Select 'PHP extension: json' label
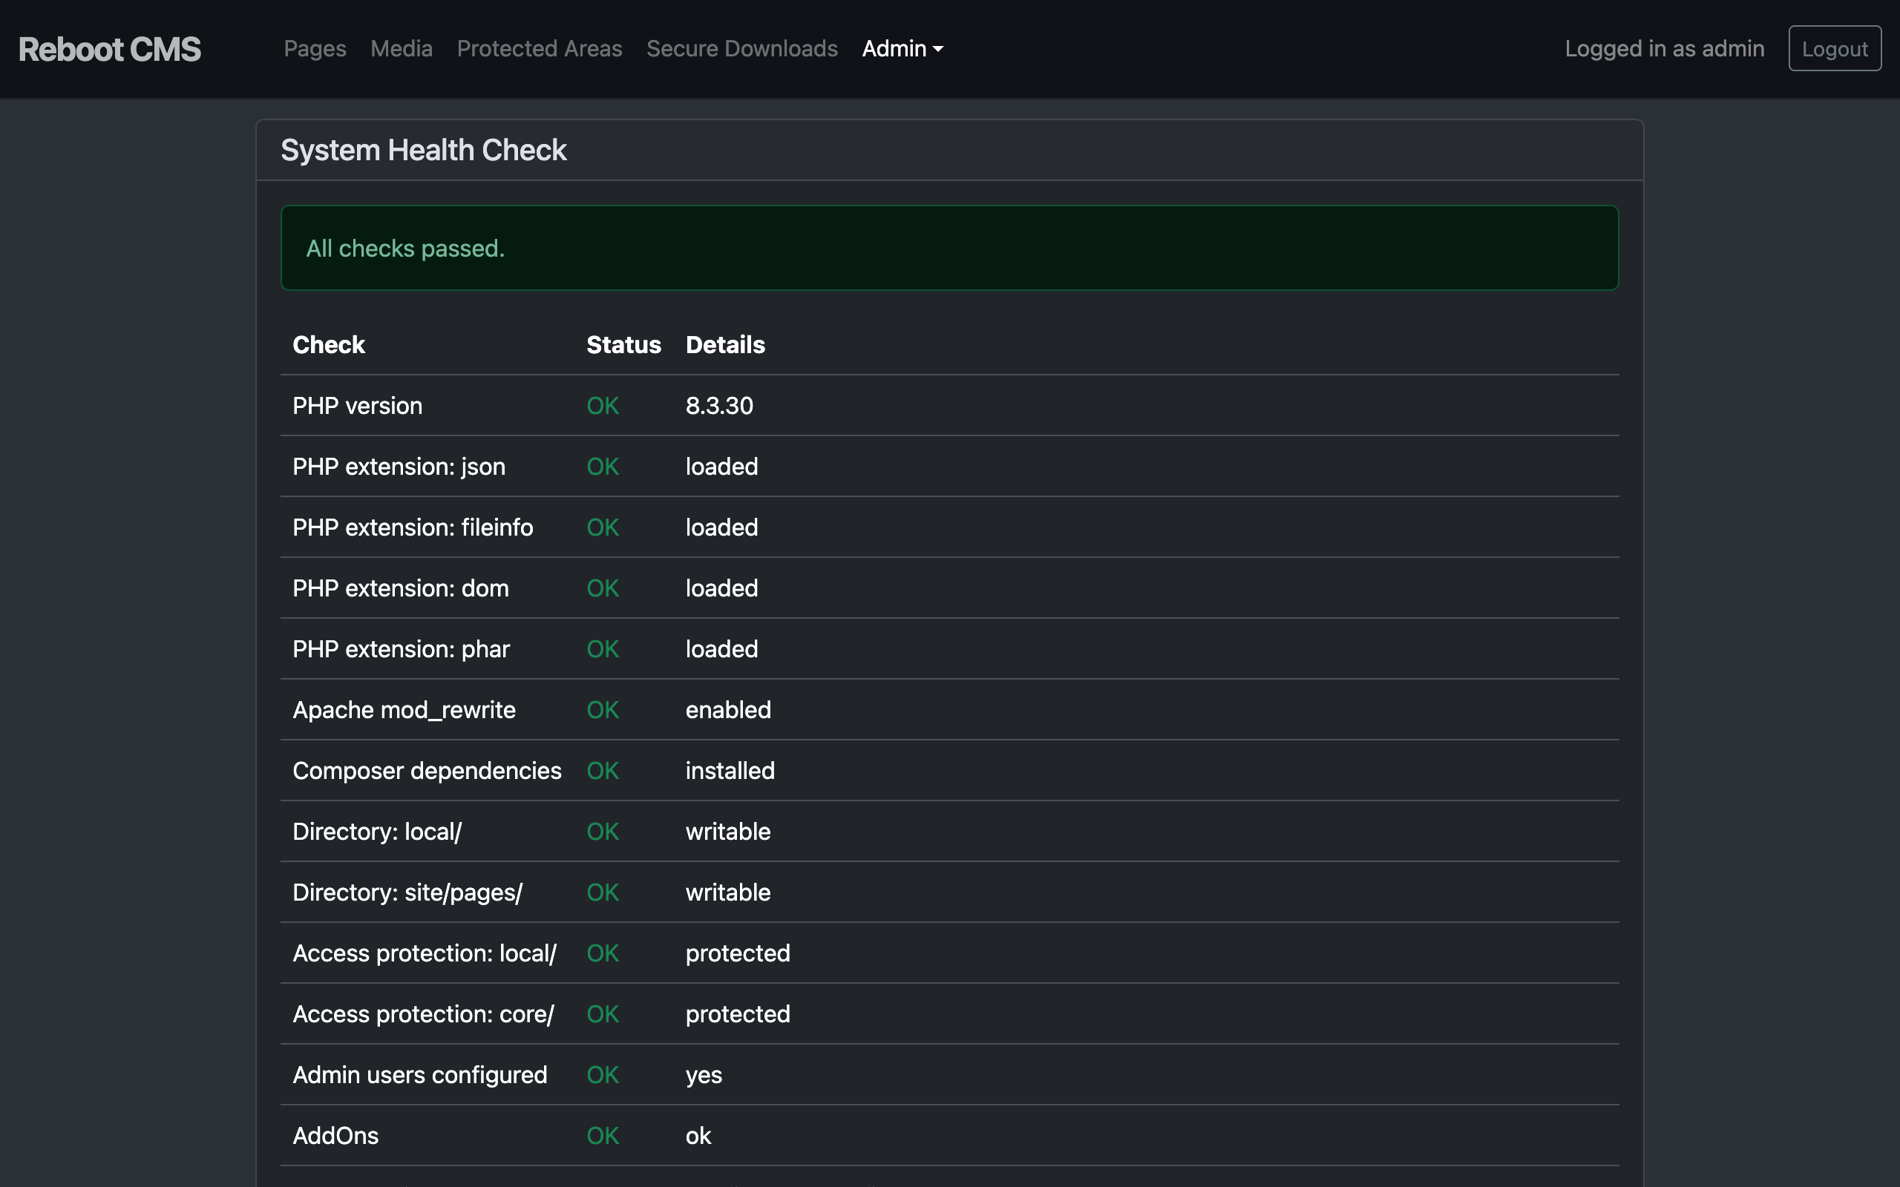The image size is (1900, 1187). point(399,467)
